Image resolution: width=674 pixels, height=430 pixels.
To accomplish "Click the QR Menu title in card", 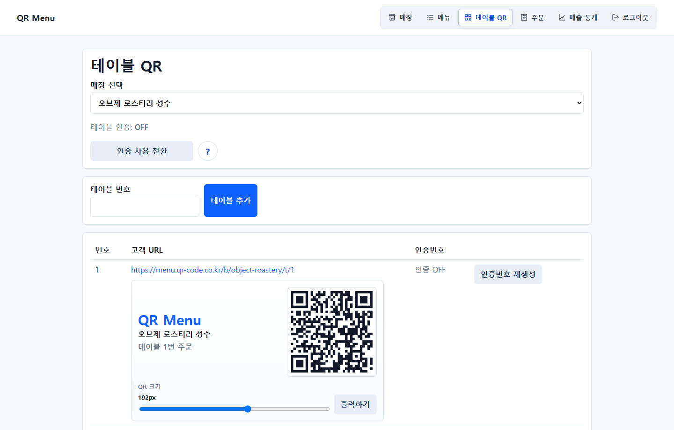I will [x=169, y=320].
